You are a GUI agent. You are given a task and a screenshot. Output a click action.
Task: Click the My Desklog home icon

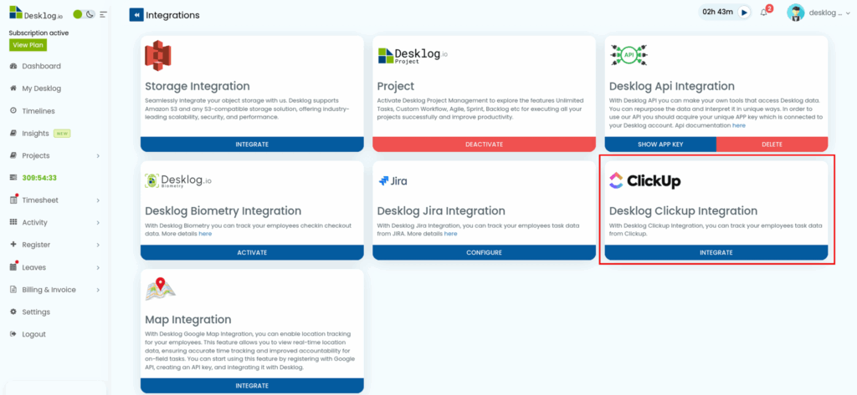pos(13,89)
